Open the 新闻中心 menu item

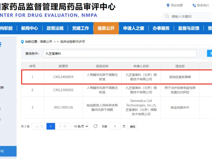point(29,28)
